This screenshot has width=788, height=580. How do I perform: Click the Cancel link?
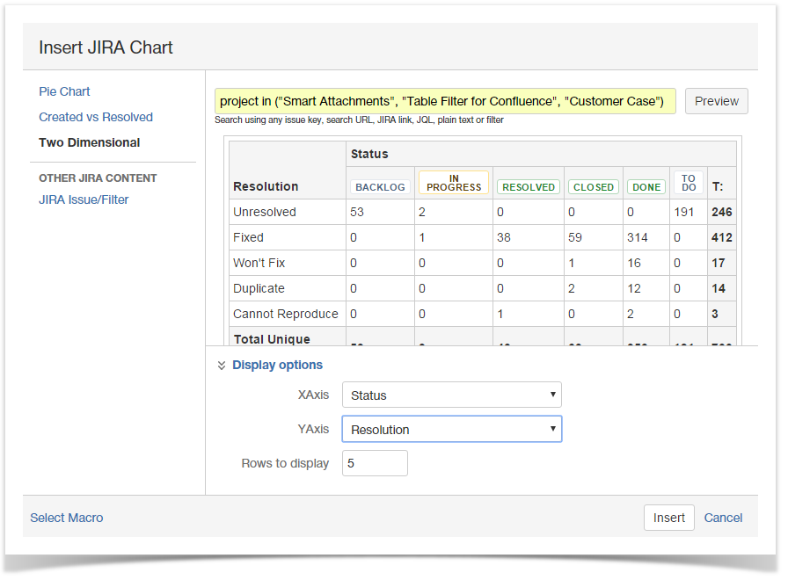tap(723, 518)
